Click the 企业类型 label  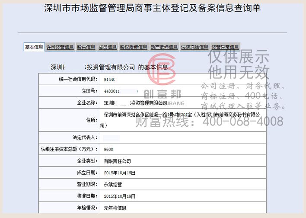pos(87,161)
